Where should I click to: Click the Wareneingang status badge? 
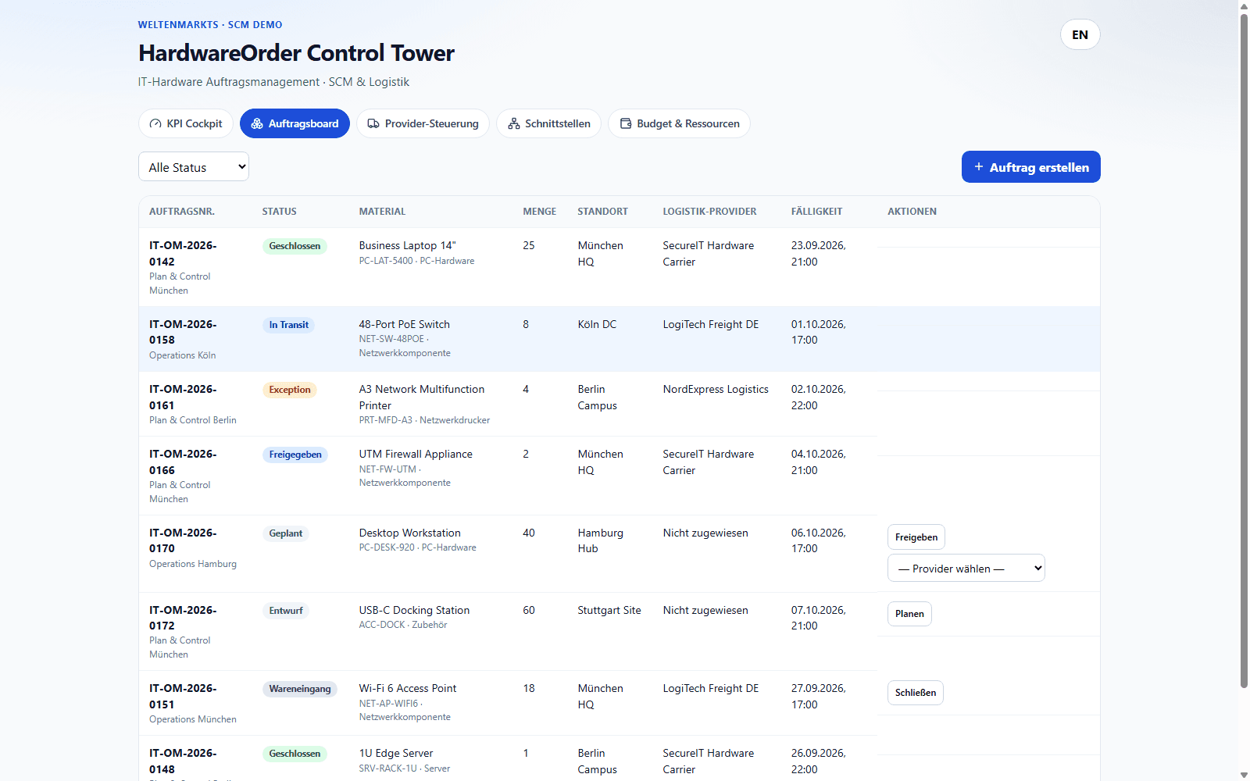tap(300, 689)
